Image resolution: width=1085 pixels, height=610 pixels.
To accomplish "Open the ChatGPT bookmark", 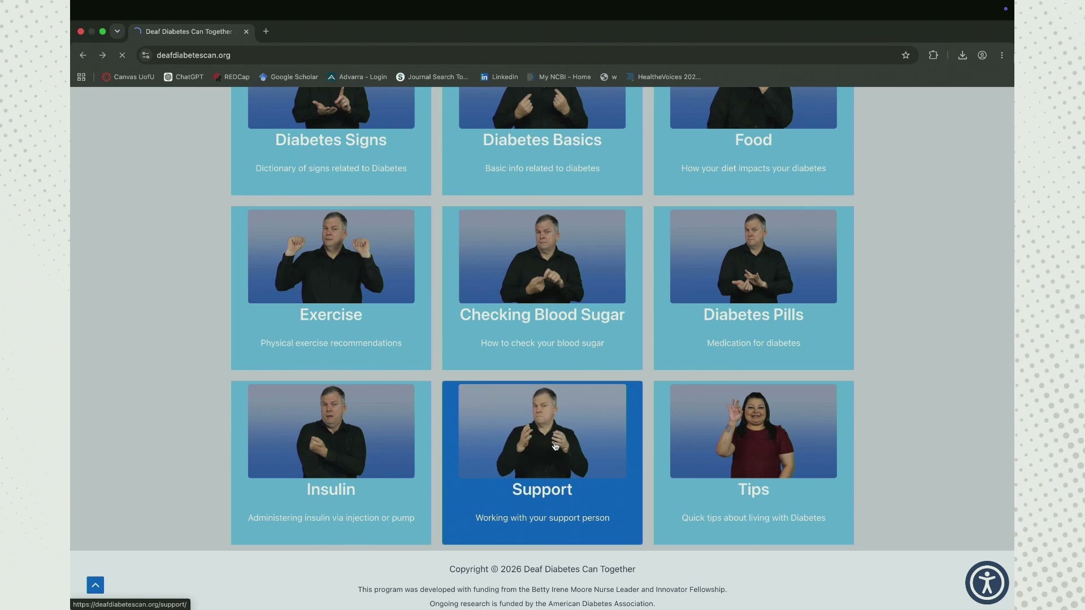I will pos(184,77).
